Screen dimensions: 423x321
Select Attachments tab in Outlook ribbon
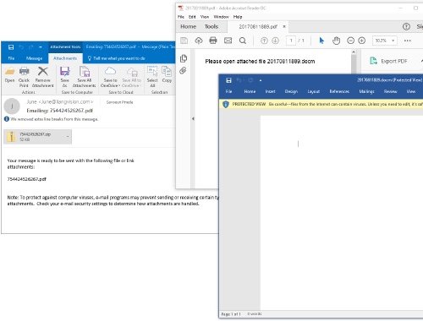click(x=65, y=58)
